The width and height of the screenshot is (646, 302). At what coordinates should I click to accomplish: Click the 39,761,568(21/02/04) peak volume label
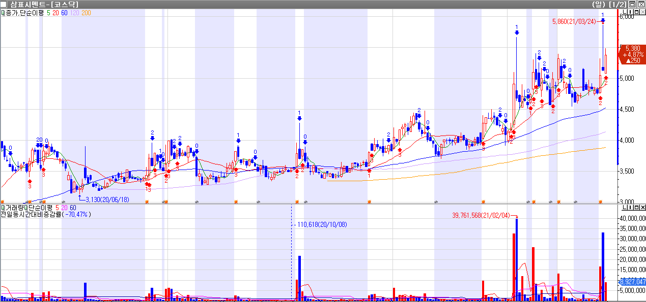[x=481, y=215]
